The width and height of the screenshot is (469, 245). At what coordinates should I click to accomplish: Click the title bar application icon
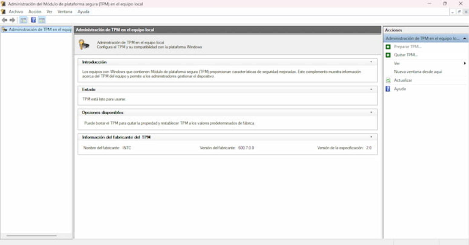point(3,4)
